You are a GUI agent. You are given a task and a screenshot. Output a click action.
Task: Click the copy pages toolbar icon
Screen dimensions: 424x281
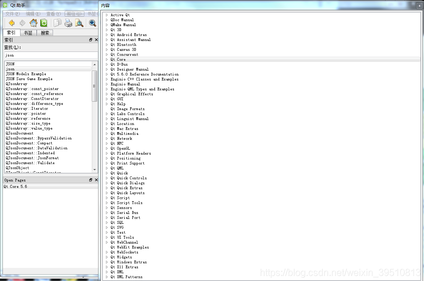tap(58, 23)
